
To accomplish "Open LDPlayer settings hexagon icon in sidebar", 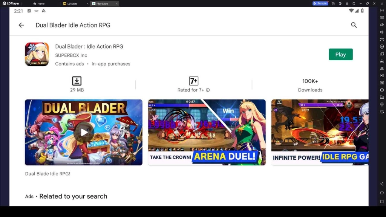I will coord(382,11).
